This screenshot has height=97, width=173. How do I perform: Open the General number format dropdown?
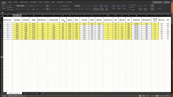[x=82, y=6]
